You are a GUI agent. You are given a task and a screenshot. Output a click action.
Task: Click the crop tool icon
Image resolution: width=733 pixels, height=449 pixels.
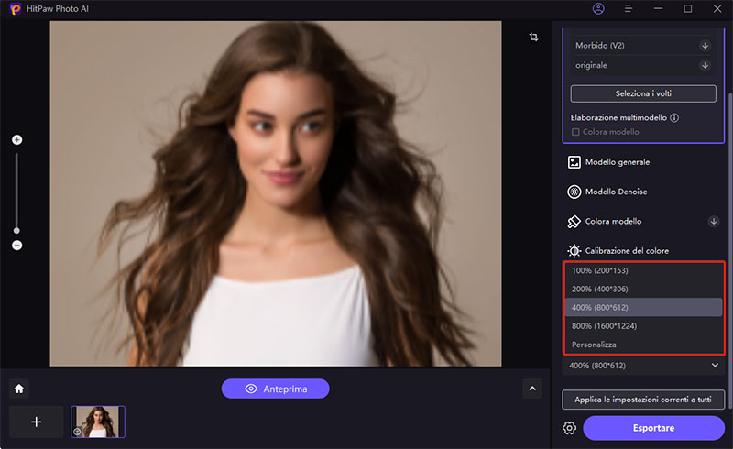point(533,37)
